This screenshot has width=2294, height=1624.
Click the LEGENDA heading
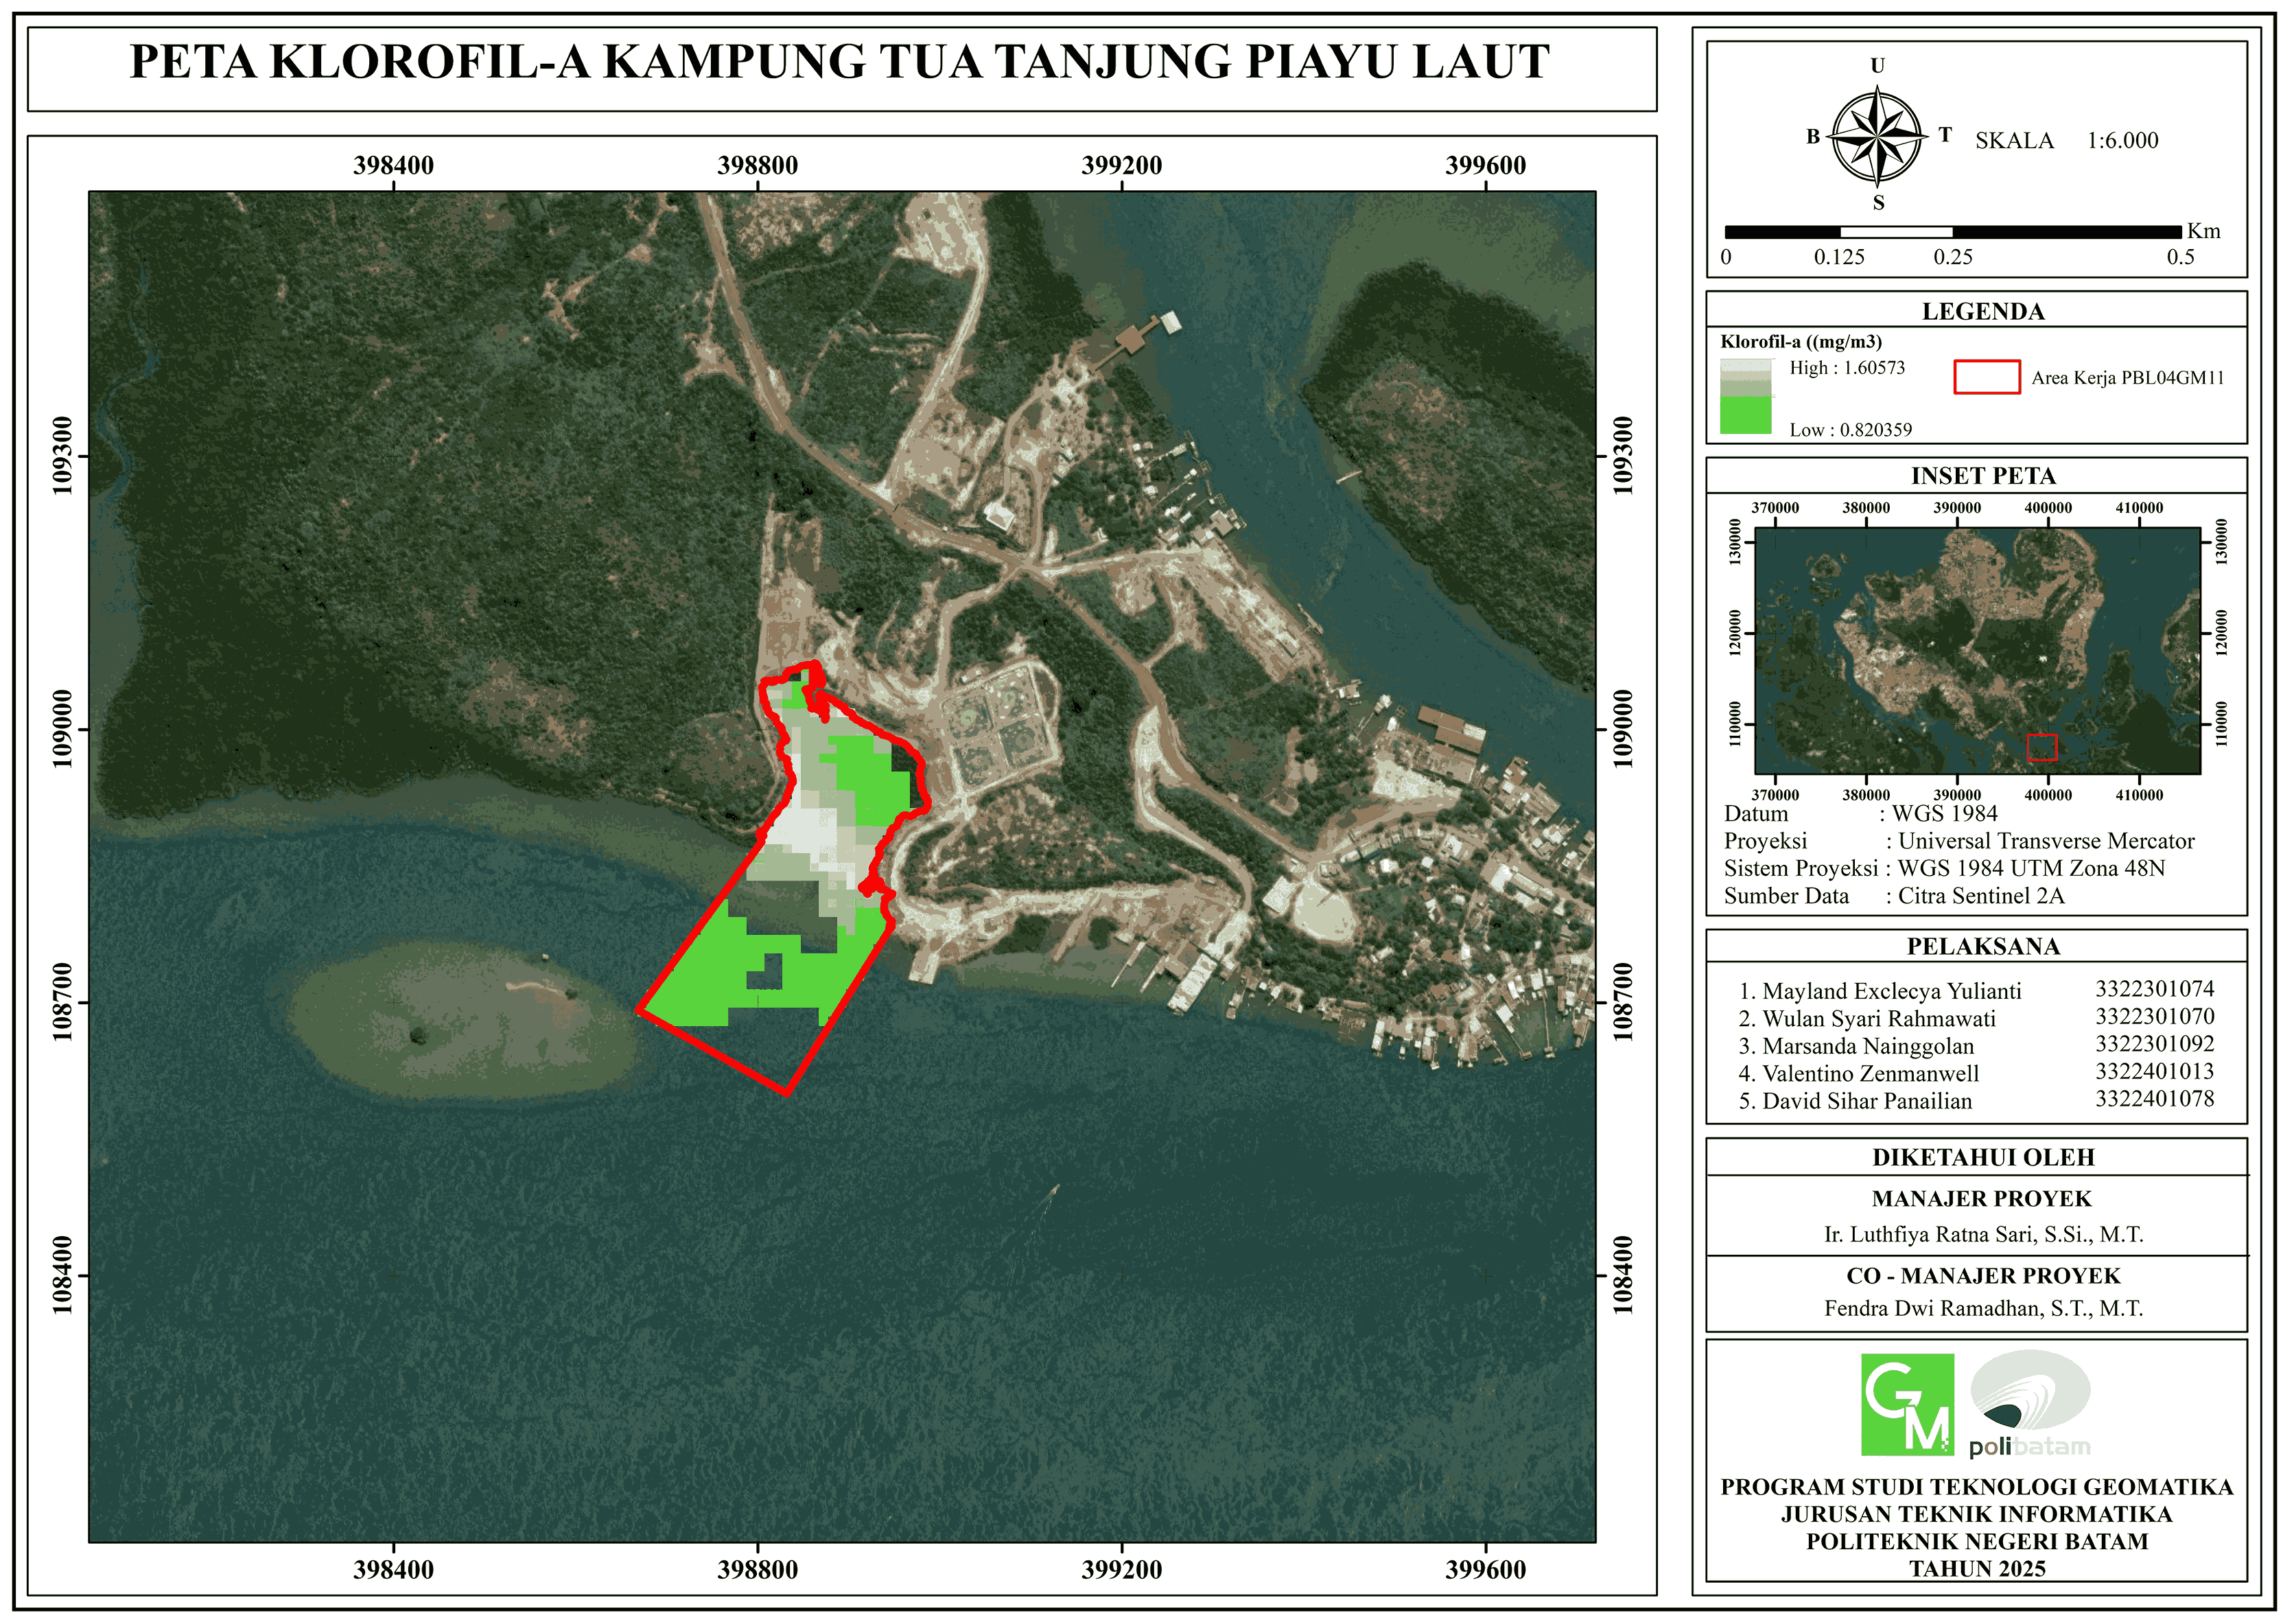tap(1983, 312)
